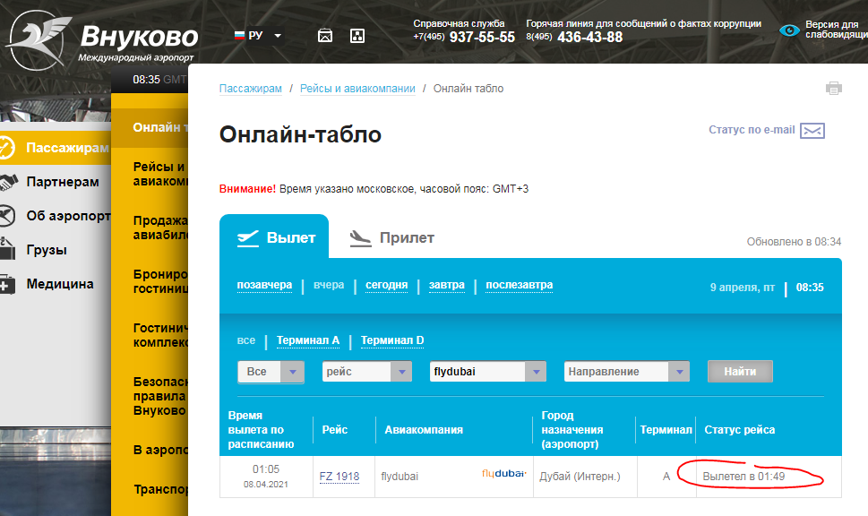This screenshot has height=516, width=868.
Task: Show flights for сегодня
Action: coord(386,285)
